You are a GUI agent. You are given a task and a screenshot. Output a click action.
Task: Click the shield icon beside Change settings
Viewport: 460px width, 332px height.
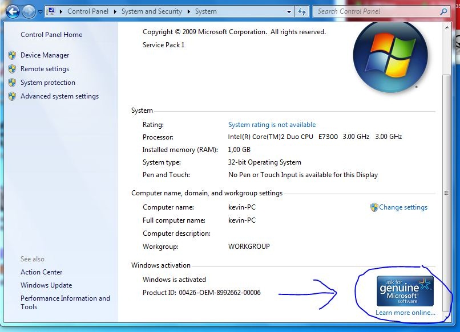pos(374,207)
